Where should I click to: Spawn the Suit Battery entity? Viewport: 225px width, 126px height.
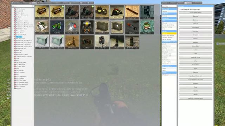coord(87,42)
